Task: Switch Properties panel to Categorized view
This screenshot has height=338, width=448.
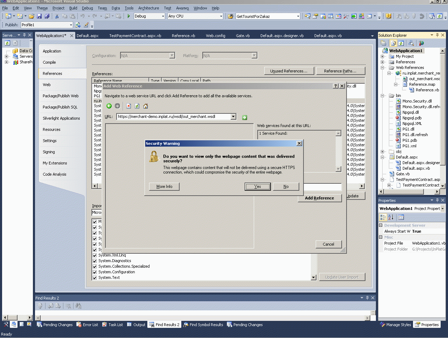Action: (383, 217)
